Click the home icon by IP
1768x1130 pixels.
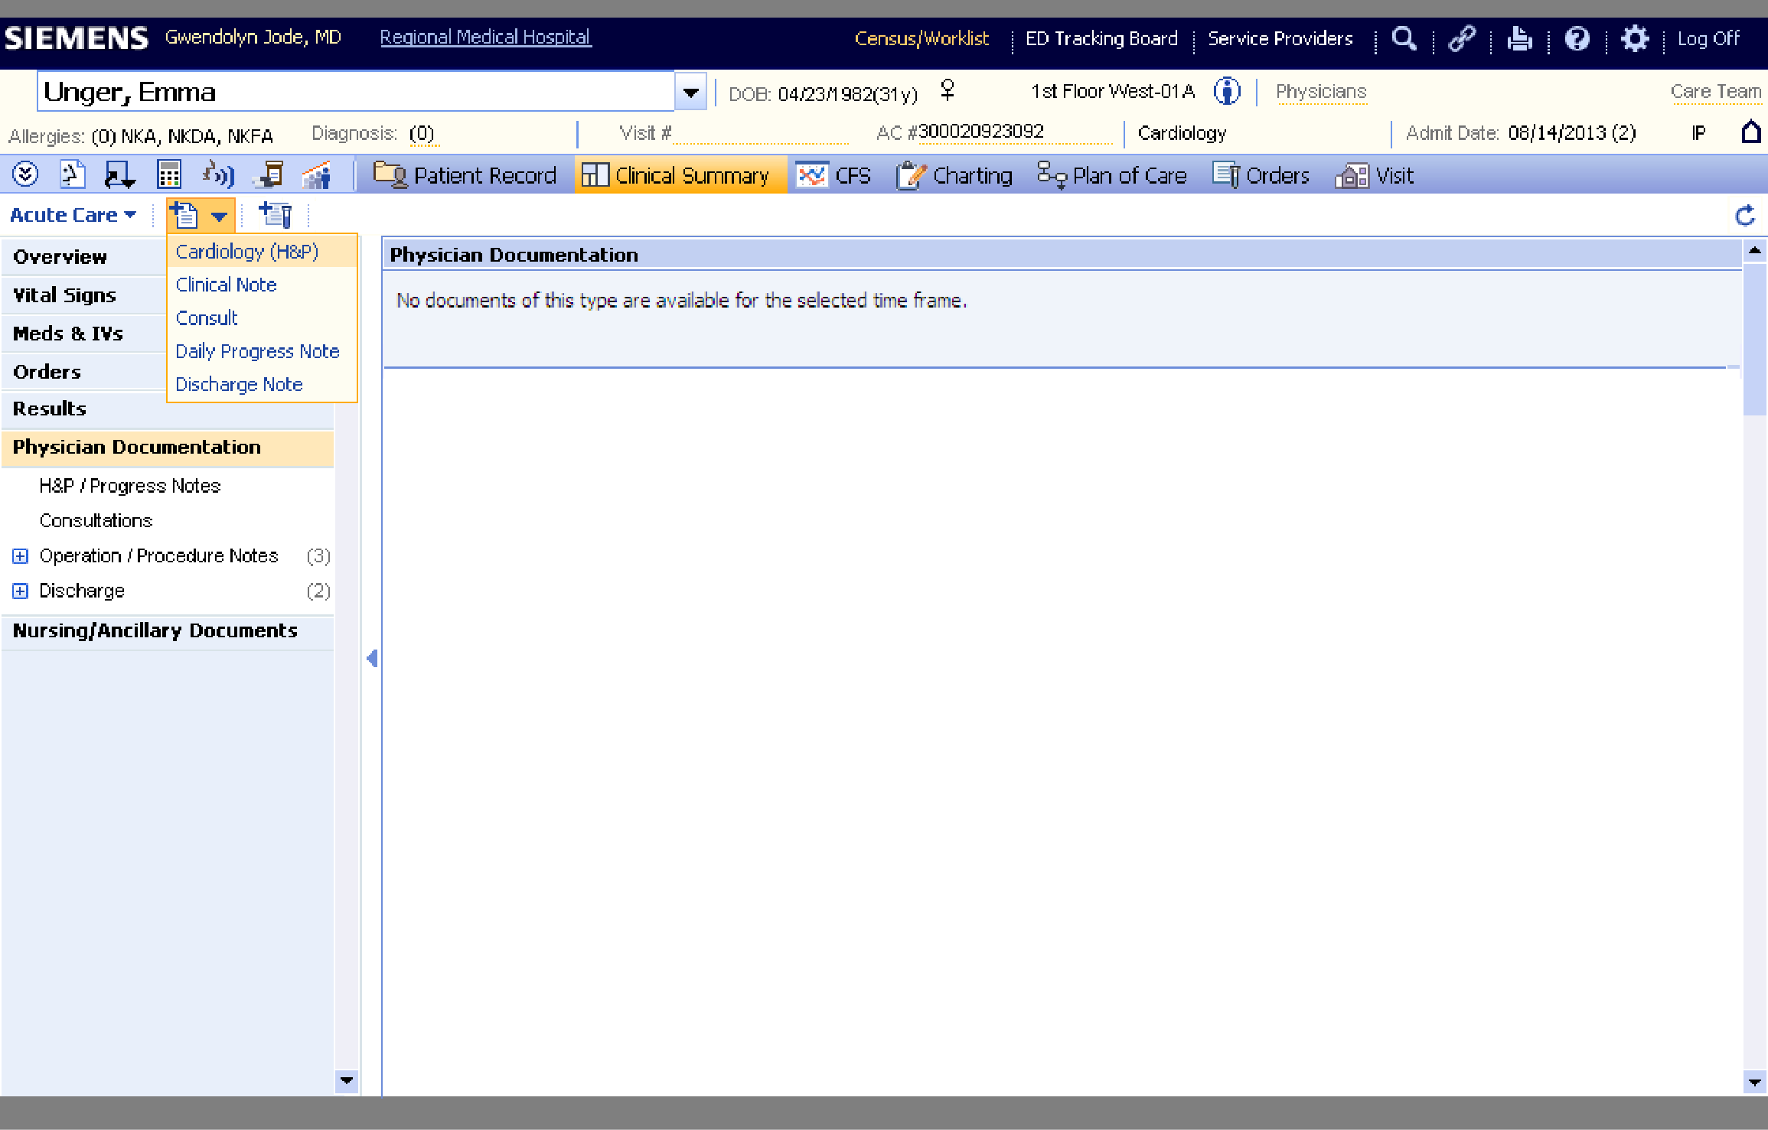point(1750,132)
